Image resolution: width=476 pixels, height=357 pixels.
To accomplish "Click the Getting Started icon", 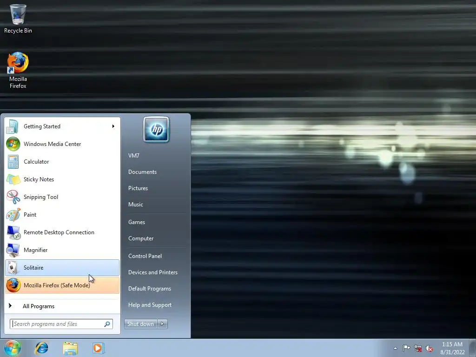I will 13,126.
